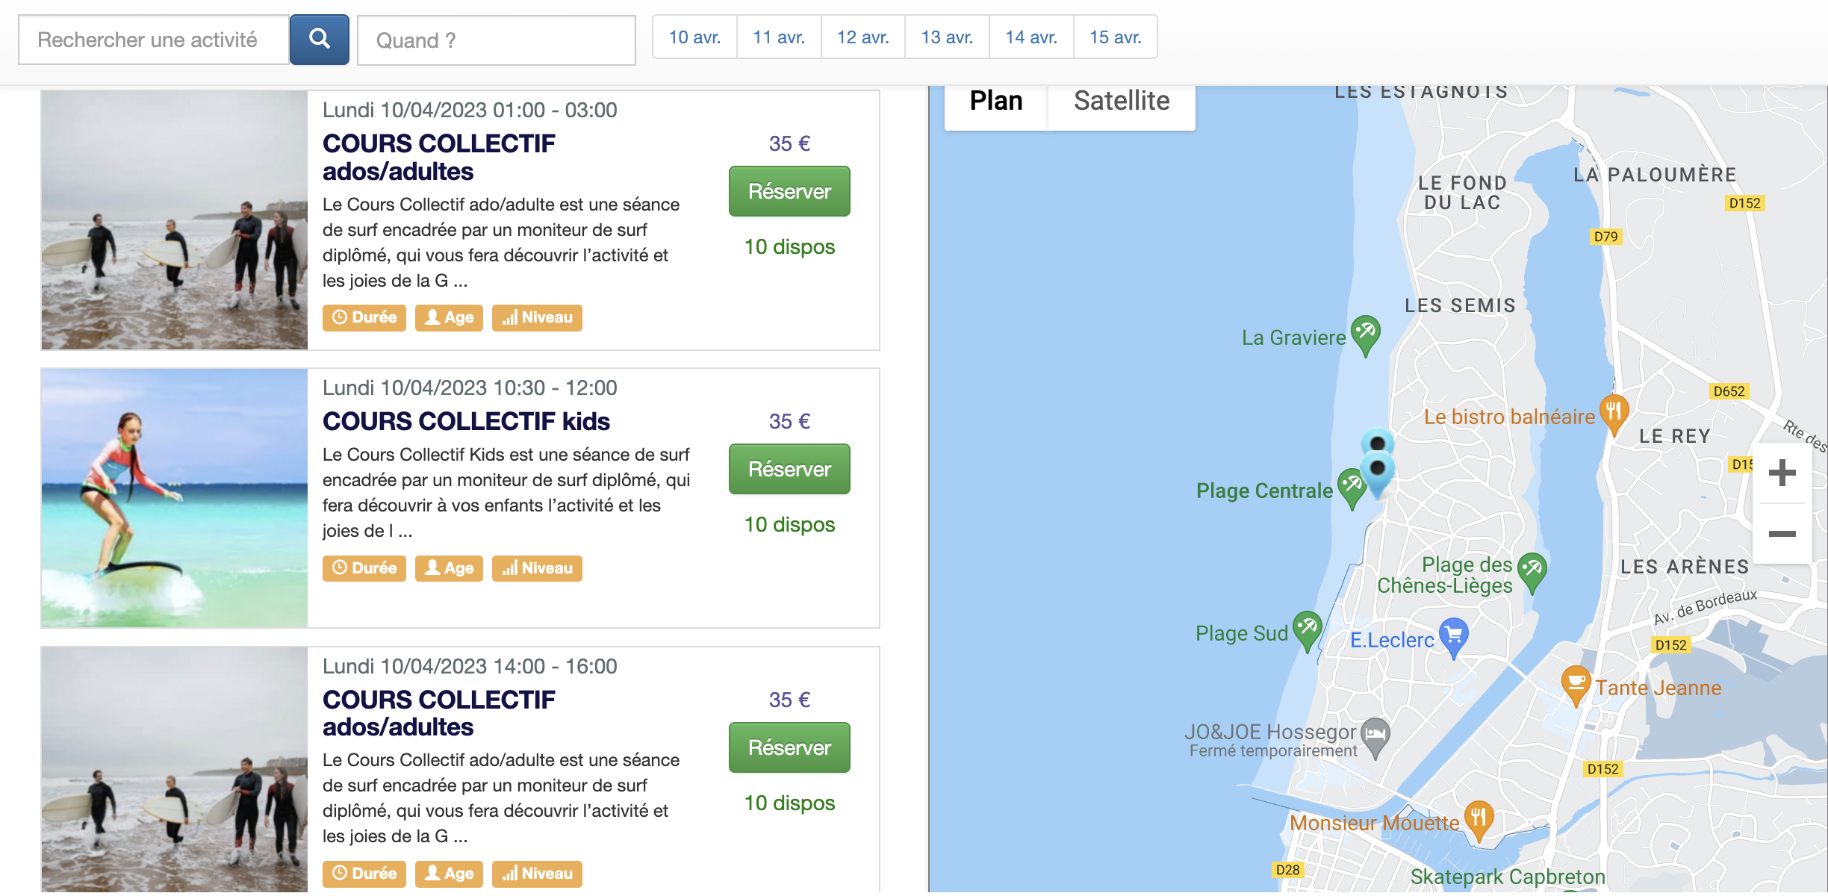Select the 12 avr. date
The width and height of the screenshot is (1828, 896).
pyautogui.click(x=862, y=37)
